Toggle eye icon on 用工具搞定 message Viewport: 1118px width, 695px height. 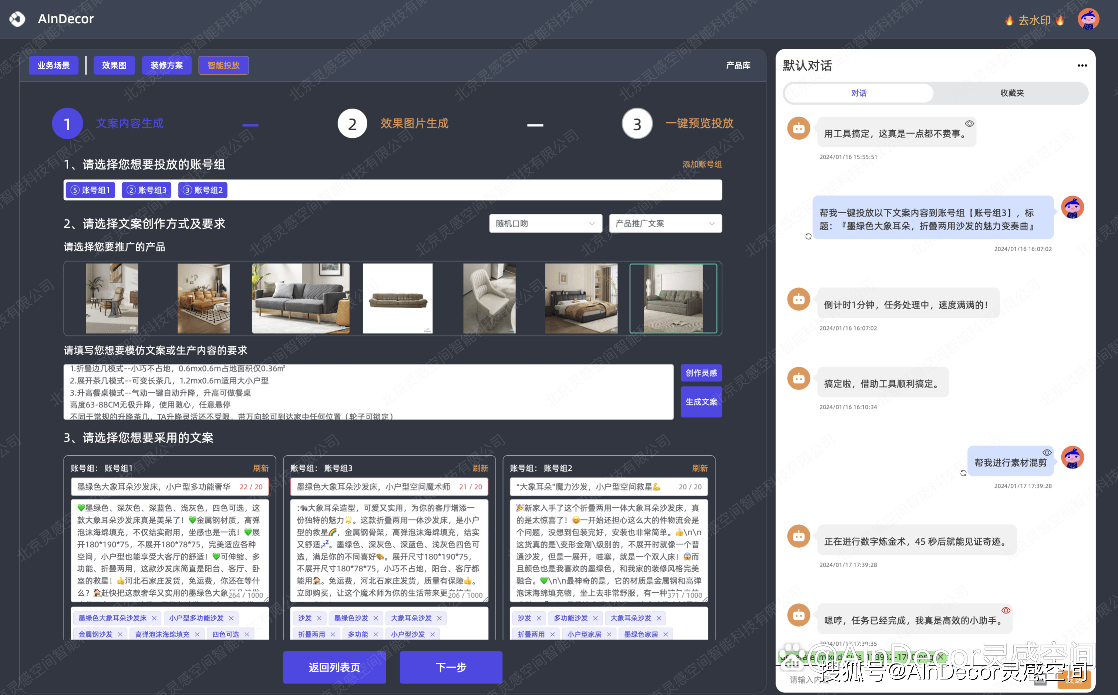pyautogui.click(x=969, y=124)
